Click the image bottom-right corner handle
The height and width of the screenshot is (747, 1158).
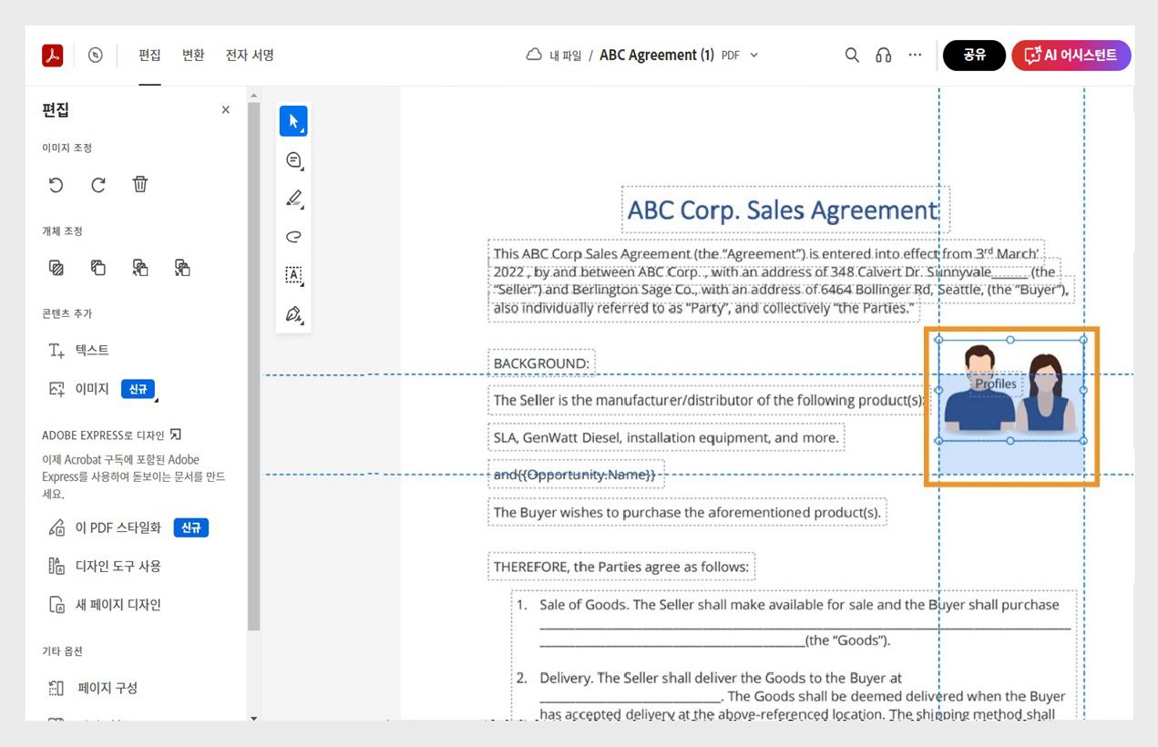tap(1083, 441)
